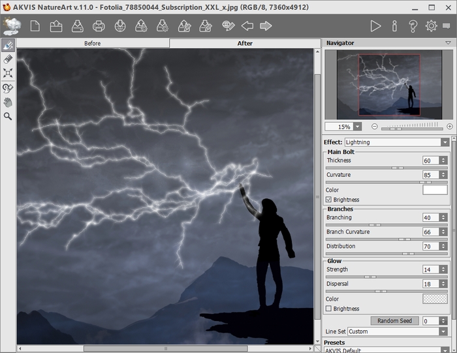The image size is (457, 353).
Task: Click the Curvature slider
Action: pos(386,182)
